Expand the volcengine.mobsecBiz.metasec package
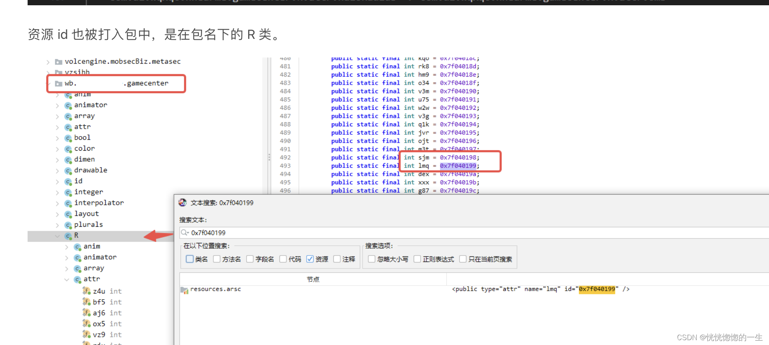 (x=48, y=62)
